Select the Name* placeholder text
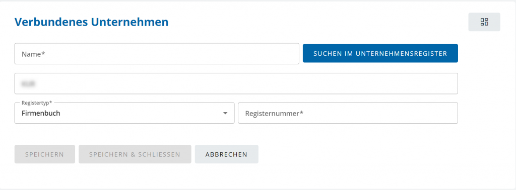Screen dimensions: 516x190 click(x=33, y=54)
